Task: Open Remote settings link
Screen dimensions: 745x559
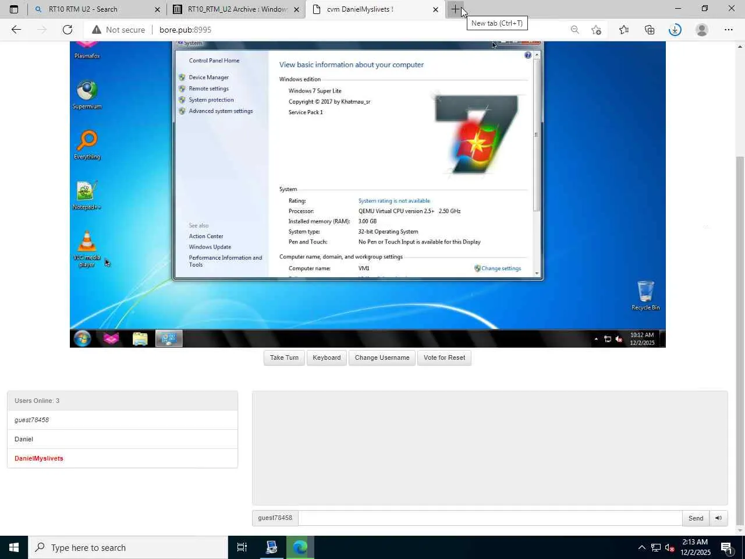Action: pos(208,89)
